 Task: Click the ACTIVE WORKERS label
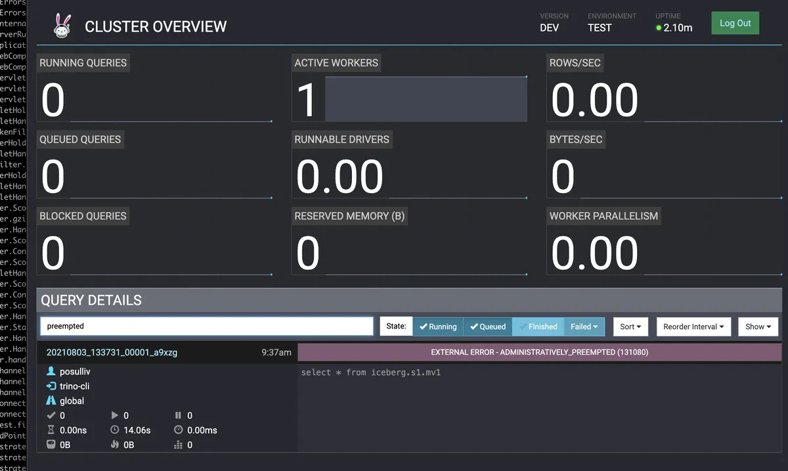336,63
